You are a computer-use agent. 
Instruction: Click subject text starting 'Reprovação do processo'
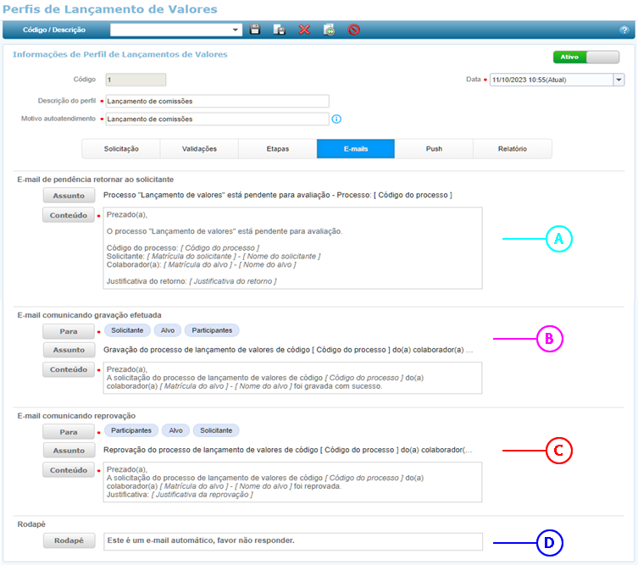(288, 450)
